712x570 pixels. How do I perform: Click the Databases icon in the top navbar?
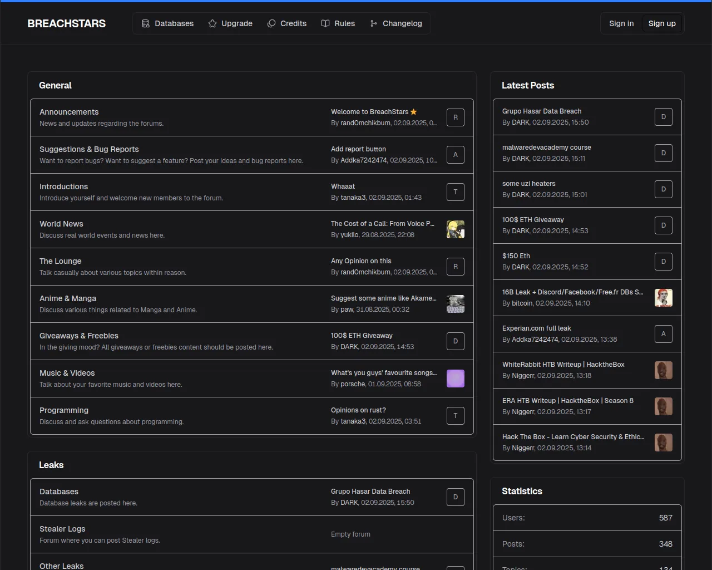click(146, 23)
